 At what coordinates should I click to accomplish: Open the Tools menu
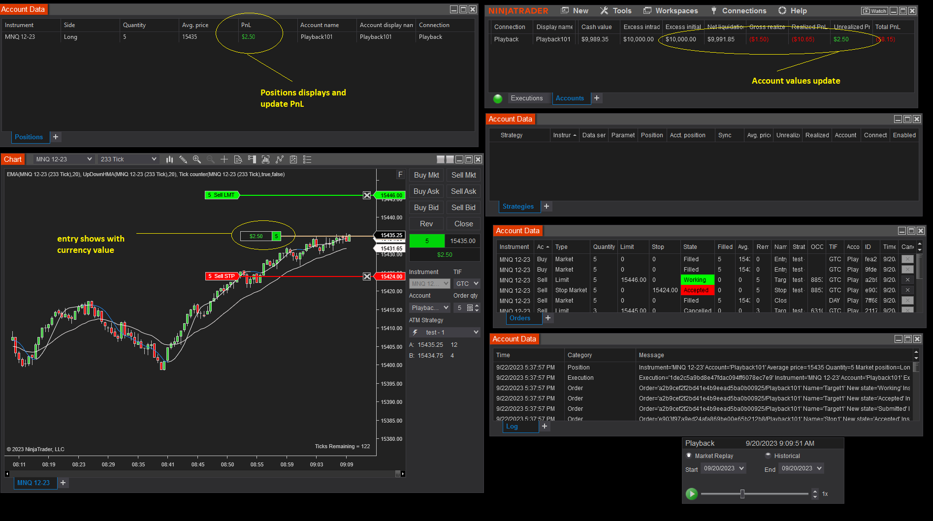pos(615,11)
